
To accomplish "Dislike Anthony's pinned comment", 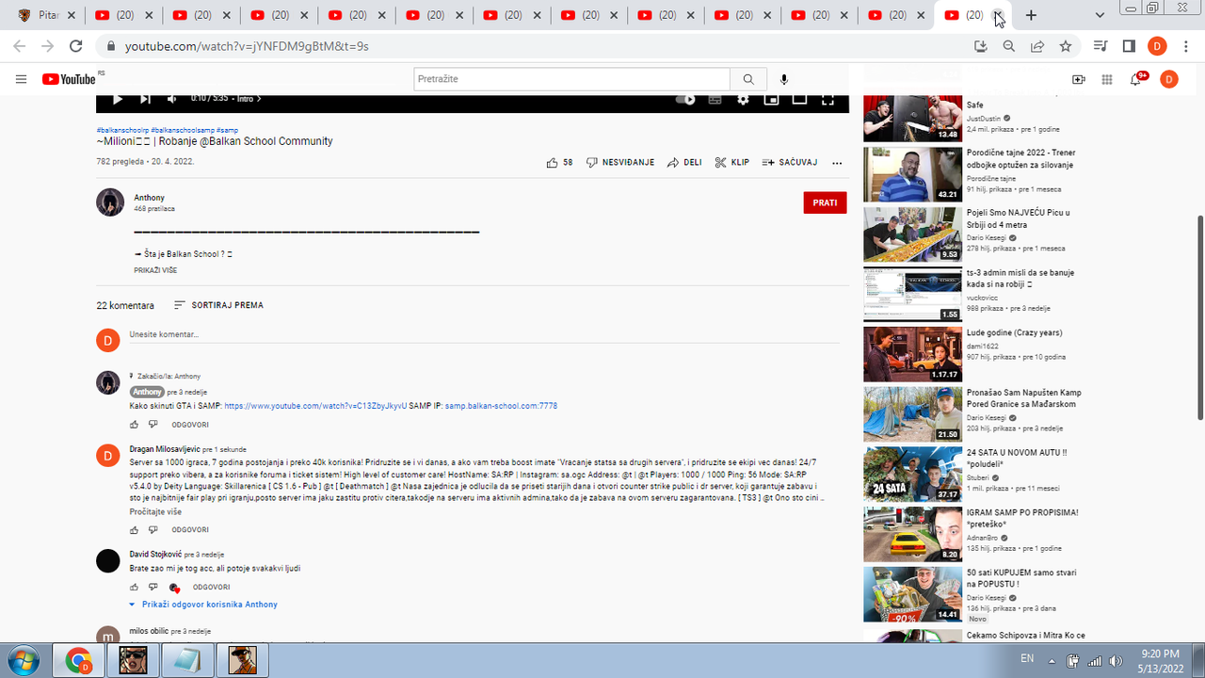I will pyautogui.click(x=153, y=425).
